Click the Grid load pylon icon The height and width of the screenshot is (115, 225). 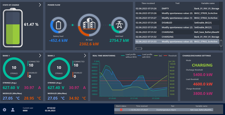(x=119, y=25)
